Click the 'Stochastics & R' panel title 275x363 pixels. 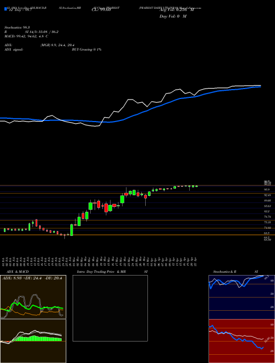click(224, 272)
